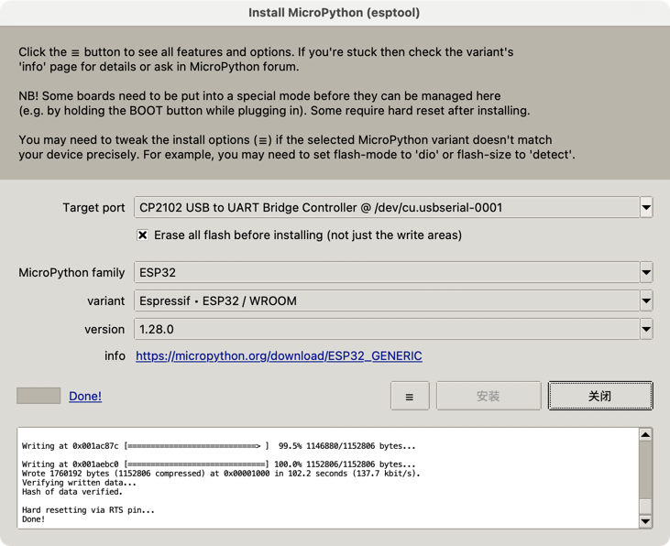The height and width of the screenshot is (546, 670).
Task: Click the 安装 install button
Action: tap(489, 396)
